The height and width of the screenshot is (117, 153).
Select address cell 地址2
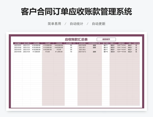(x=130, y=48)
